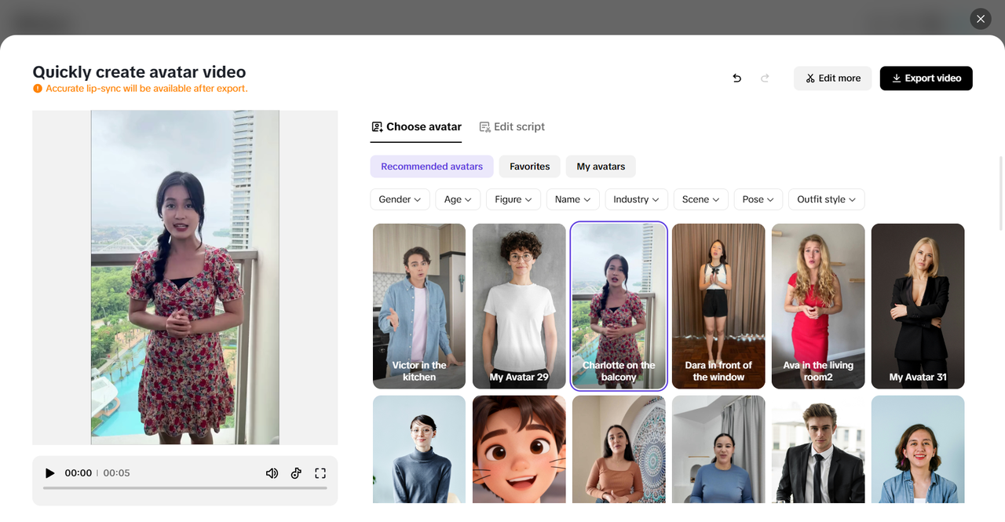This screenshot has height=522, width=1005.
Task: Open the Gender filter dropdown
Action: click(x=400, y=199)
